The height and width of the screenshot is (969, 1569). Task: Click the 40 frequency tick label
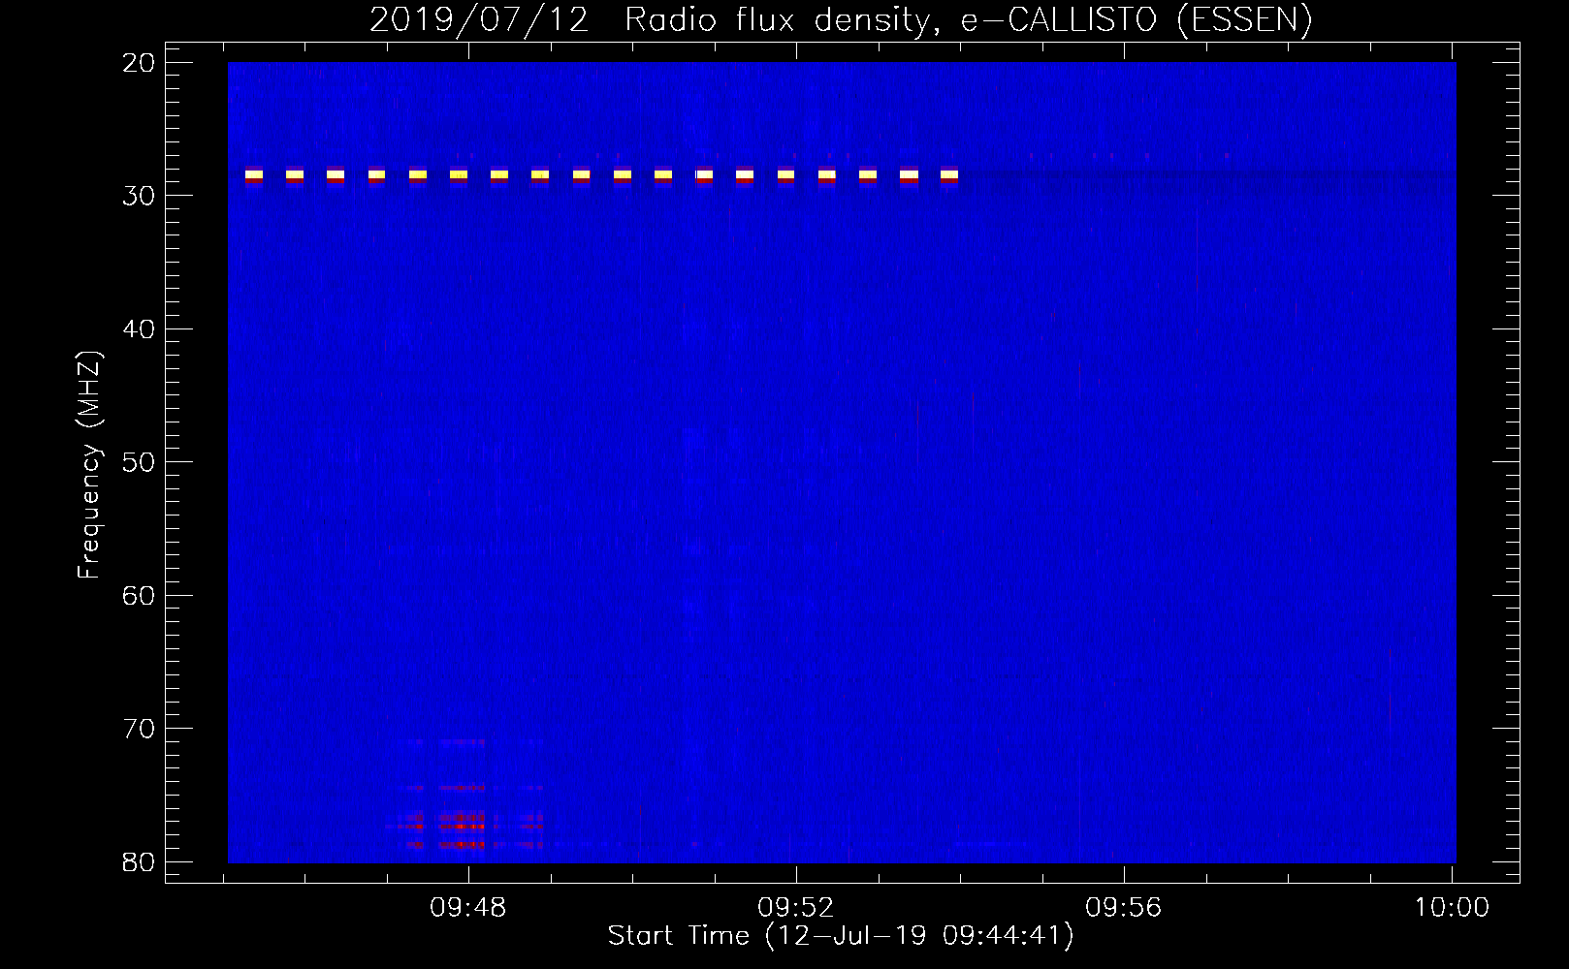(140, 329)
